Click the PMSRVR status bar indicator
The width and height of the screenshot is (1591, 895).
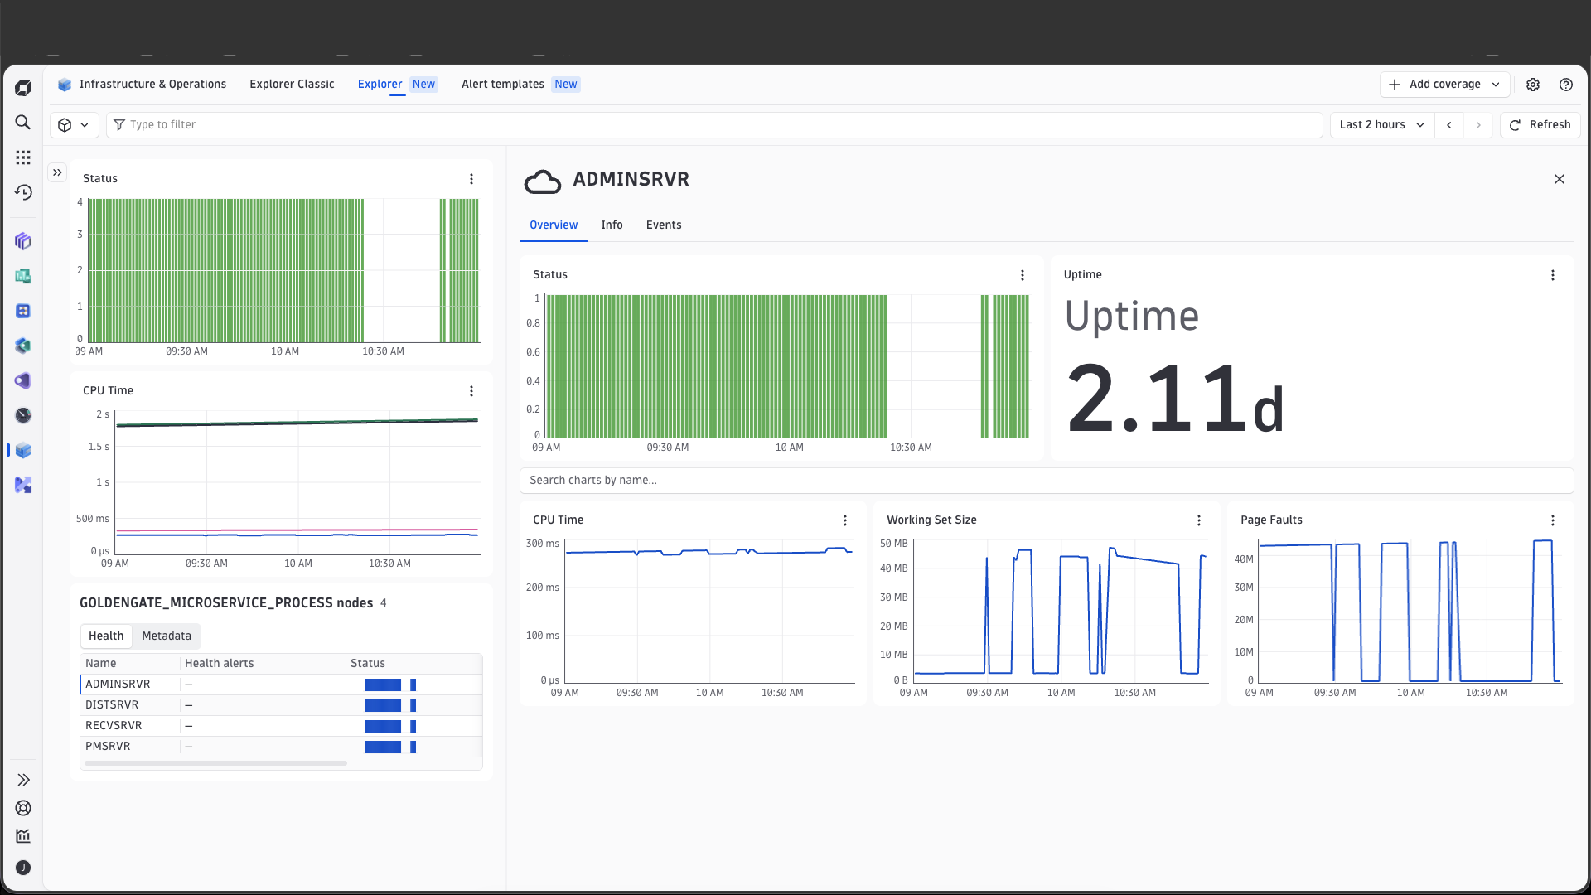[x=390, y=747]
